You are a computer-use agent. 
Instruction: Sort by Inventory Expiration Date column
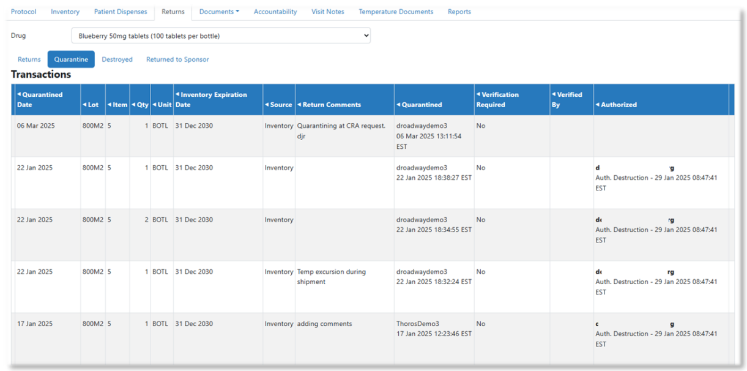(211, 100)
